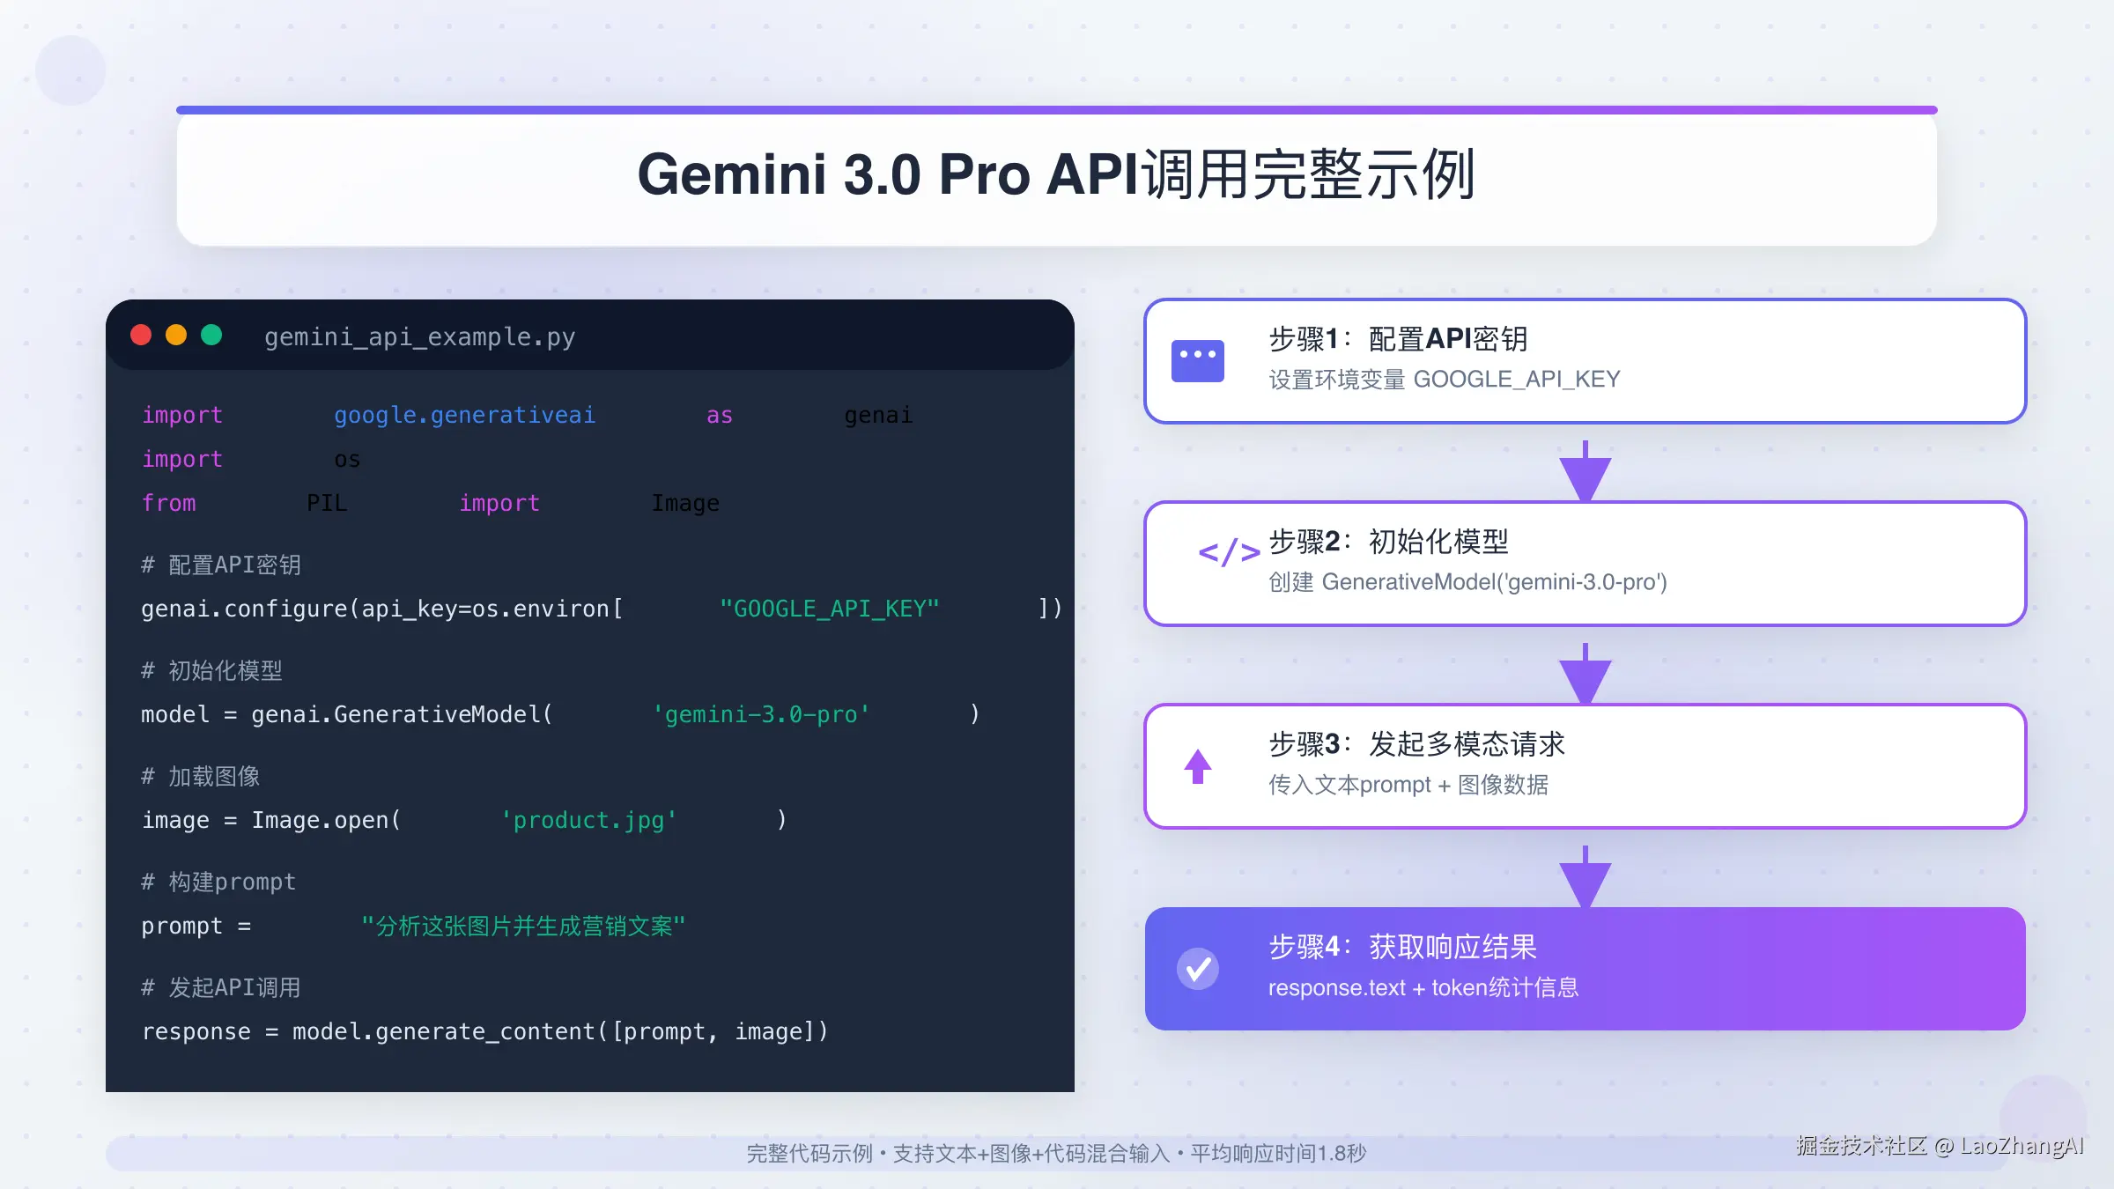Click the heading "步骤3: 发起多模态请求"
2114x1189 pixels.
click(x=1416, y=744)
